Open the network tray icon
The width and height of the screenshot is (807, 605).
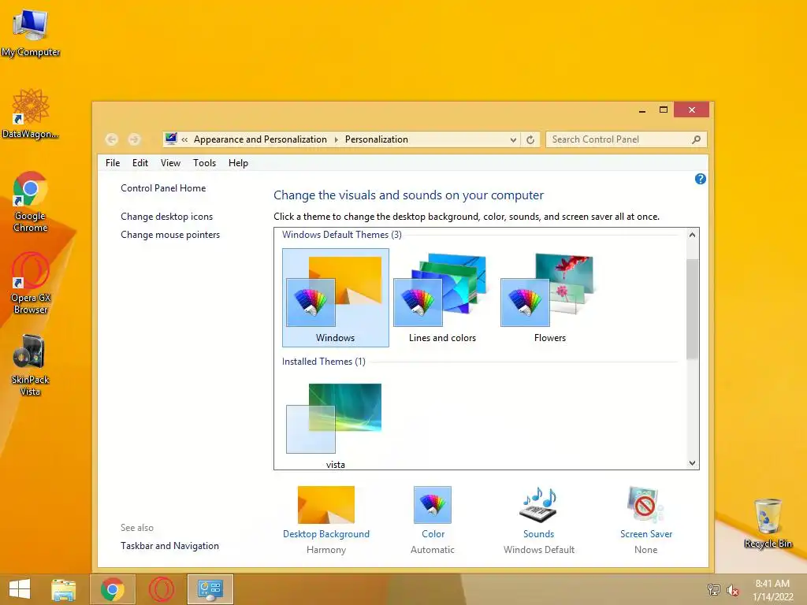pos(713,590)
